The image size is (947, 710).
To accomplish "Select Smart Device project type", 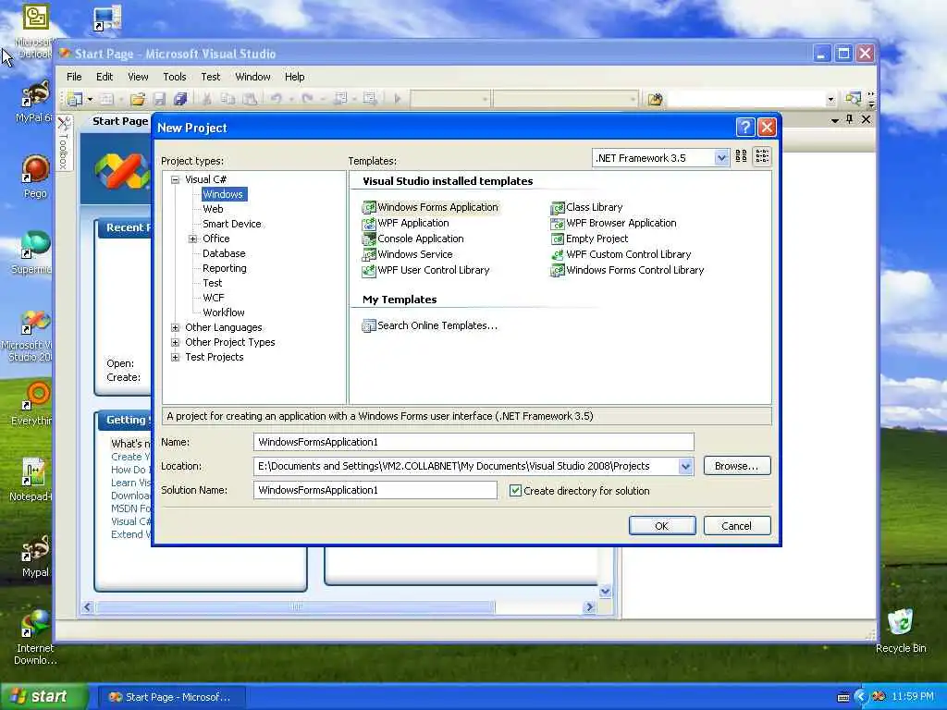I will tap(232, 224).
